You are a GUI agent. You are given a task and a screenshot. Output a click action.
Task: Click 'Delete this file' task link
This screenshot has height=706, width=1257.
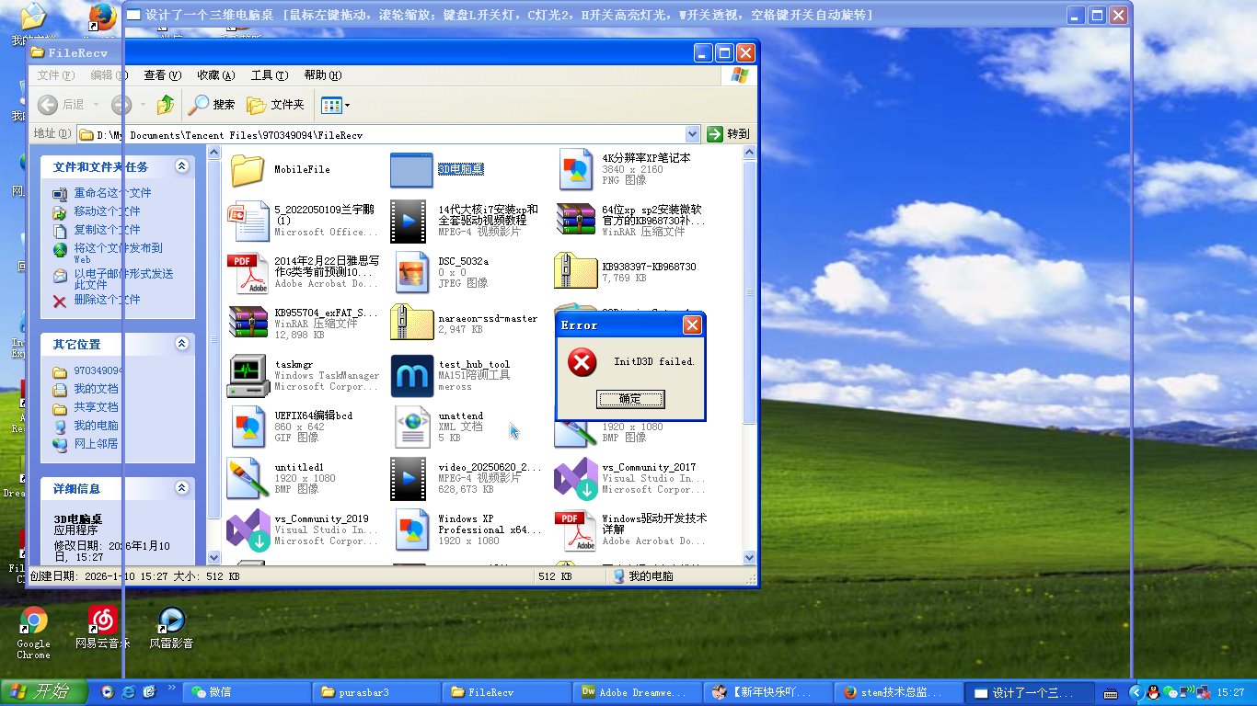pyautogui.click(x=107, y=300)
